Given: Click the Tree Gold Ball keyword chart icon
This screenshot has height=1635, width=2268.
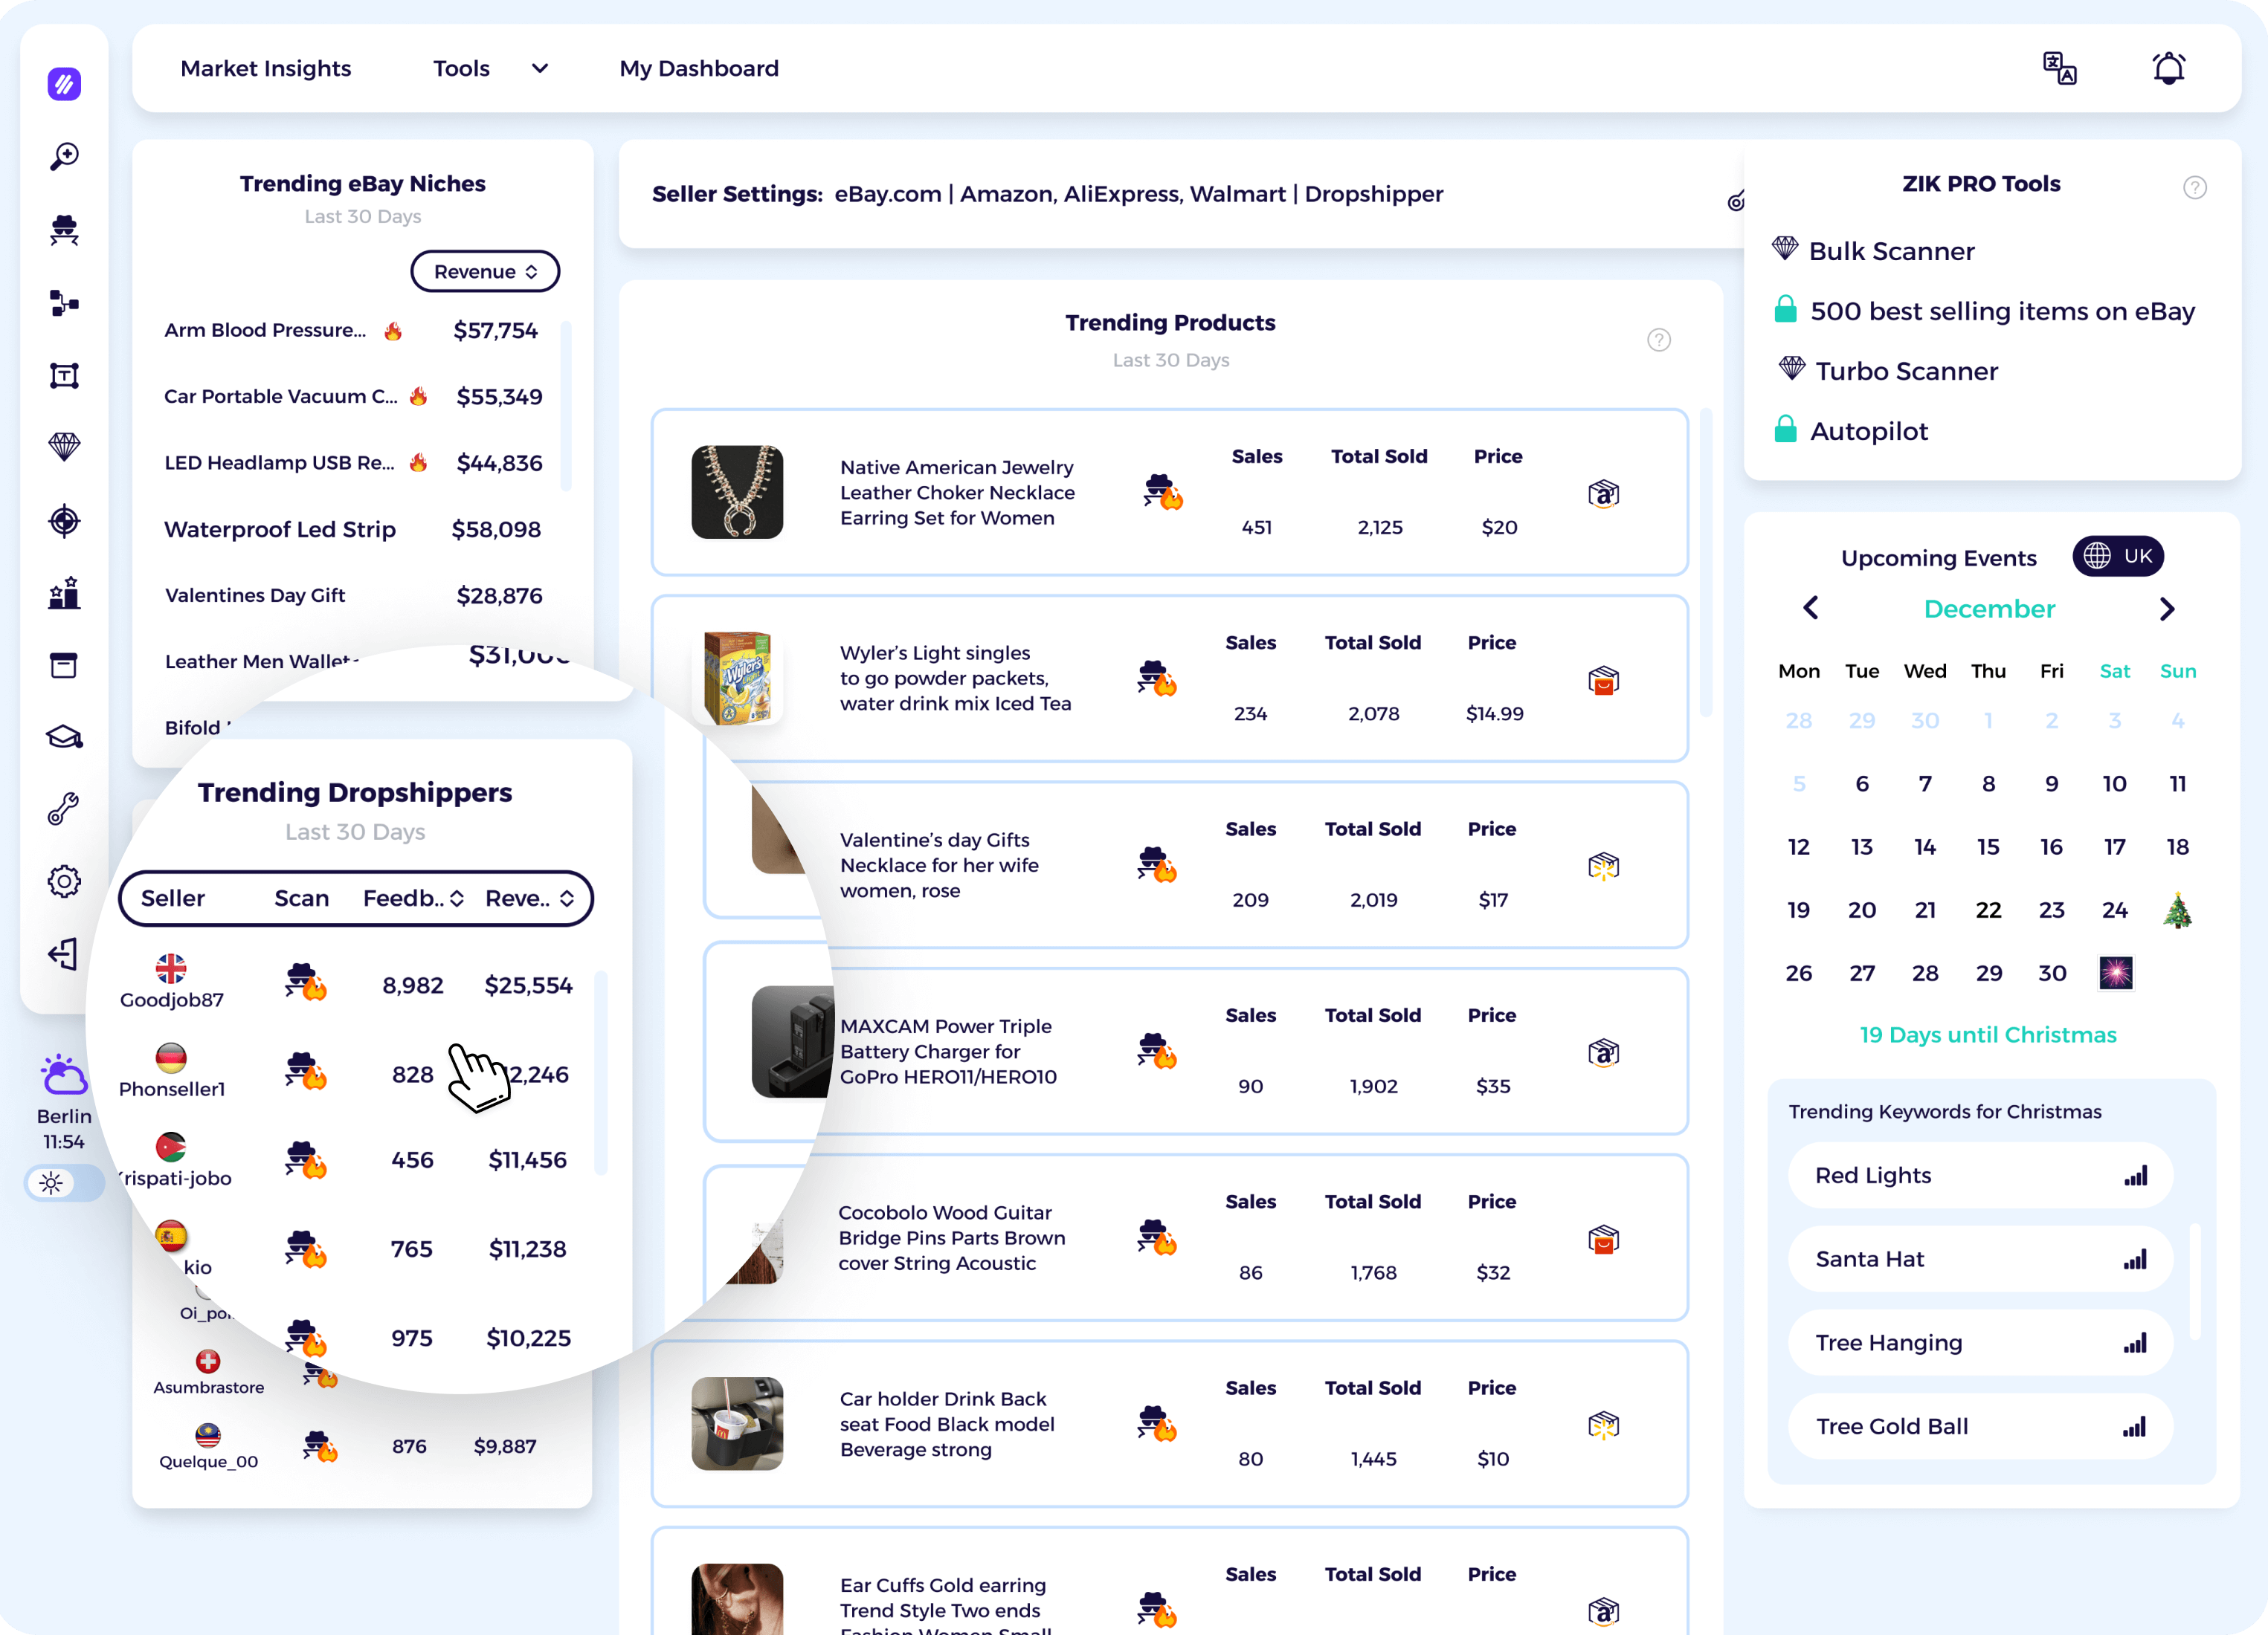Looking at the screenshot, I should 2136,1426.
